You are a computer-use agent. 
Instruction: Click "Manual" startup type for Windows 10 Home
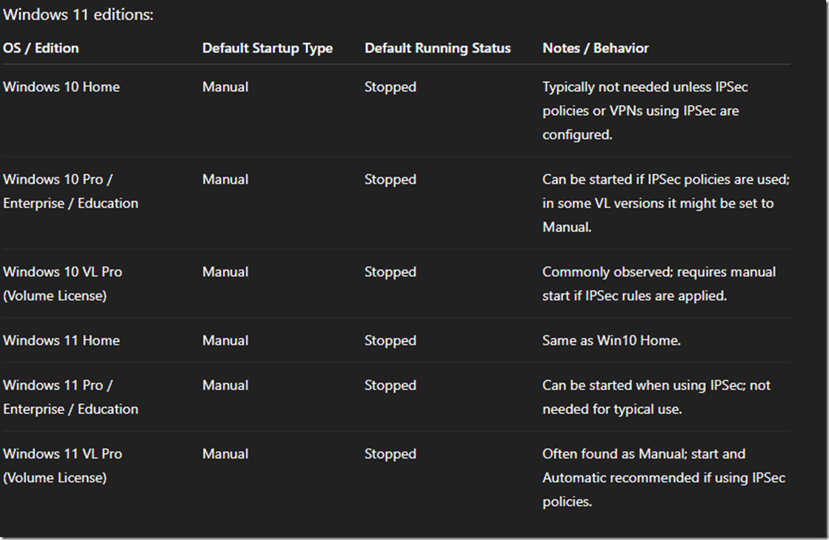click(x=225, y=87)
